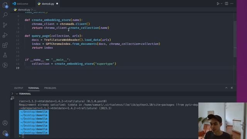Click demo8.py in the breadcrumb
This screenshot has width=247, height=139.
pos(24,10)
